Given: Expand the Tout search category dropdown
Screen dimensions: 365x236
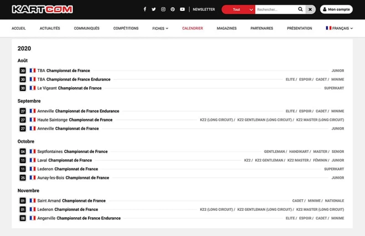Looking at the screenshot, I should click(238, 9).
